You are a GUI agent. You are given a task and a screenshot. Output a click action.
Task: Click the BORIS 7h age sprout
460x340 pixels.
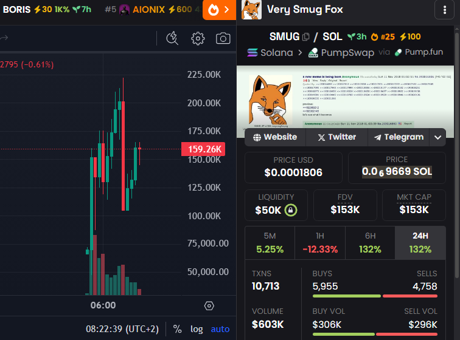pos(82,9)
